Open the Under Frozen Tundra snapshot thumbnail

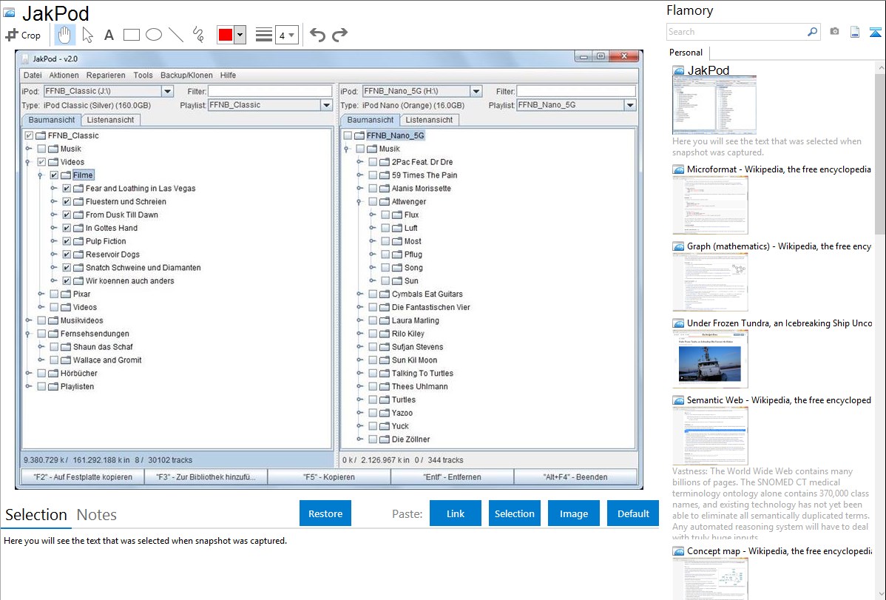710,360
